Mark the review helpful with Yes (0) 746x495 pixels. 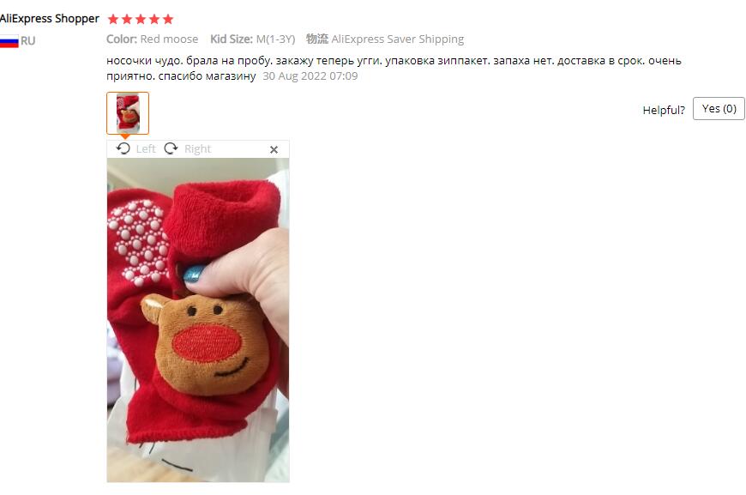pos(719,108)
